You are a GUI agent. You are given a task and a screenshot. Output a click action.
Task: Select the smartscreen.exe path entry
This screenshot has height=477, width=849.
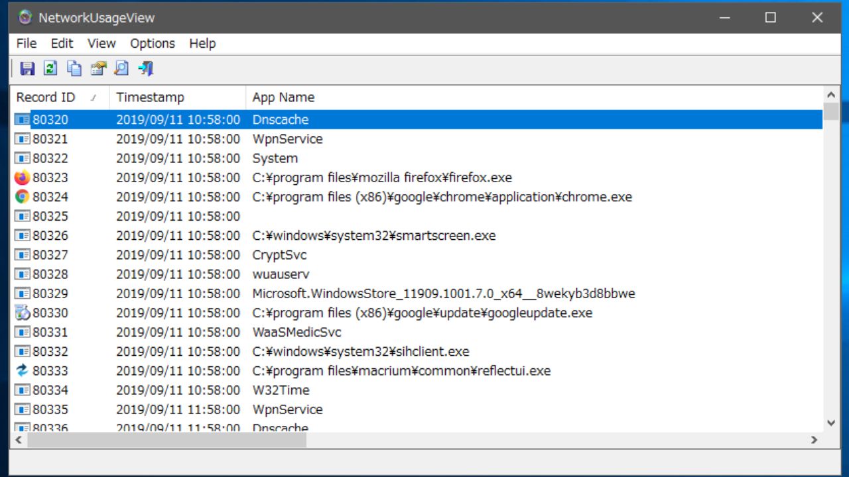(x=373, y=235)
